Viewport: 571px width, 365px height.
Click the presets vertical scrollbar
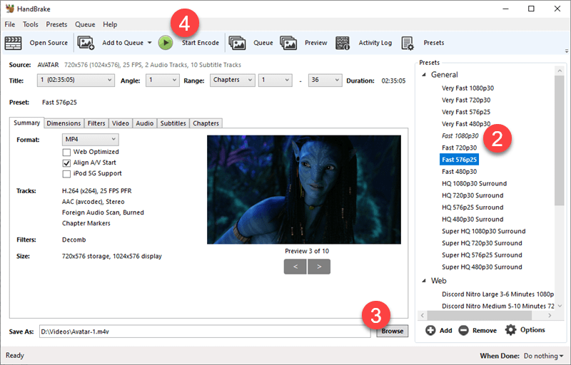(559, 140)
